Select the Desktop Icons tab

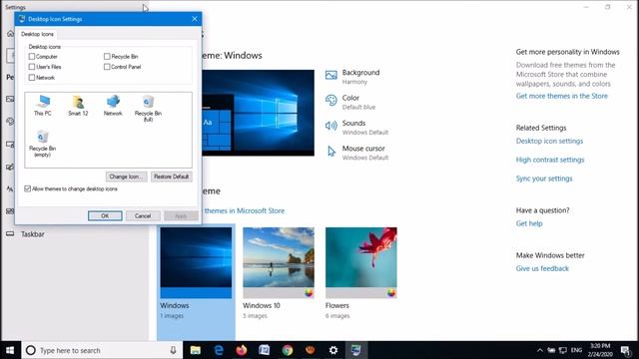(37, 34)
